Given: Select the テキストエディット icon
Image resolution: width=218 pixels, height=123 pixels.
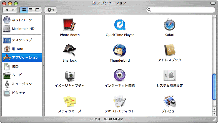Looking at the screenshot, I should click(x=120, y=101).
